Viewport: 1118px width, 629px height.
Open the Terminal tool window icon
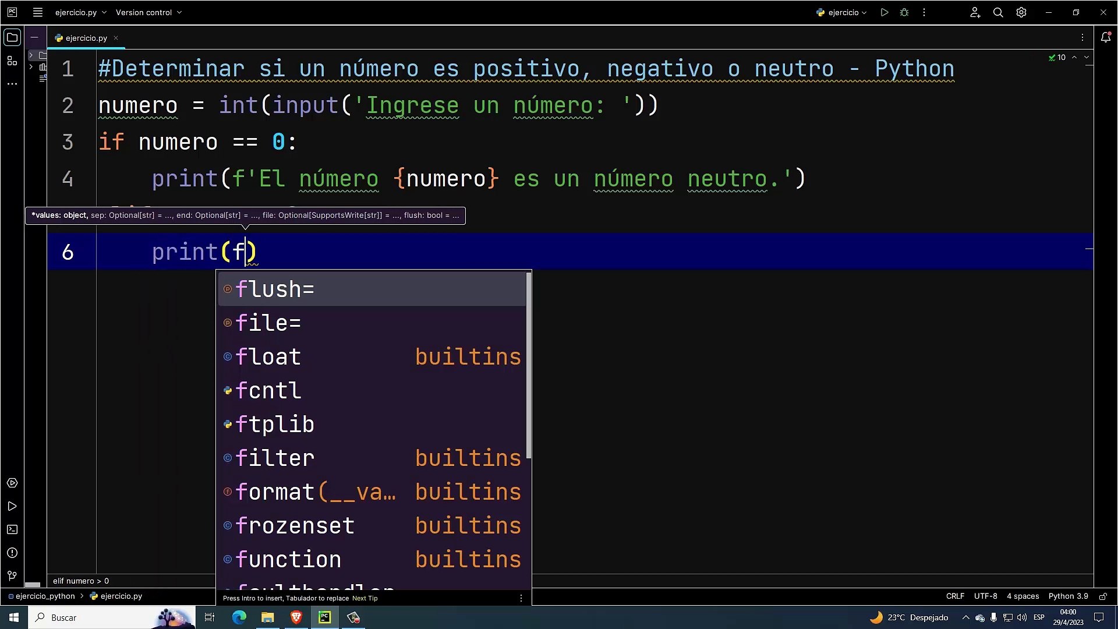click(12, 529)
